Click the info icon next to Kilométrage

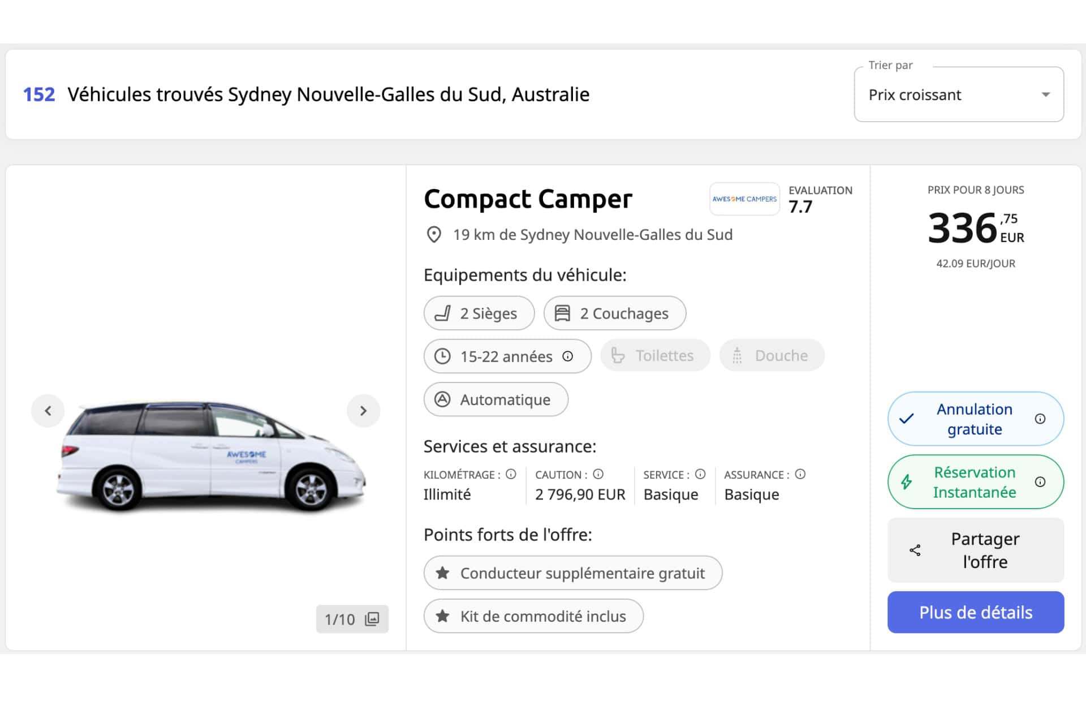[x=511, y=474]
